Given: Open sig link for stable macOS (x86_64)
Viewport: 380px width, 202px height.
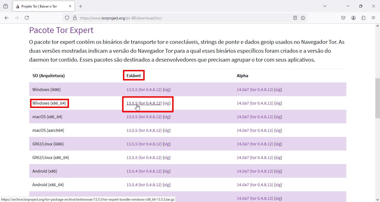Looking at the screenshot, I should tap(167, 117).
